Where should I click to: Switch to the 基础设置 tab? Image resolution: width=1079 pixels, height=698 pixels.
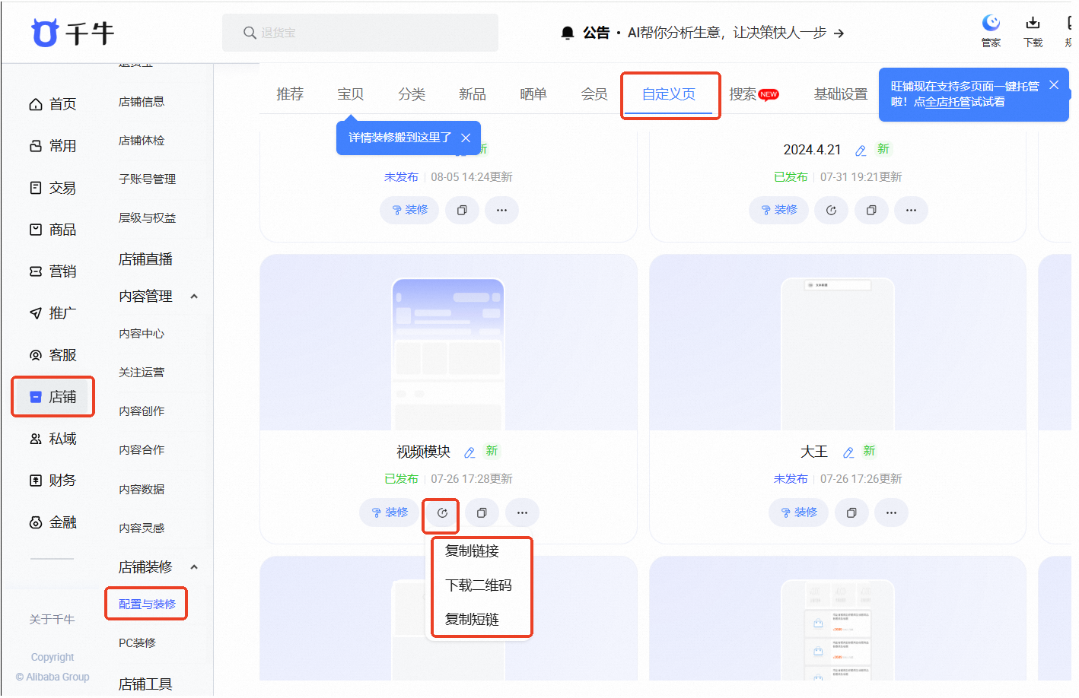841,94
